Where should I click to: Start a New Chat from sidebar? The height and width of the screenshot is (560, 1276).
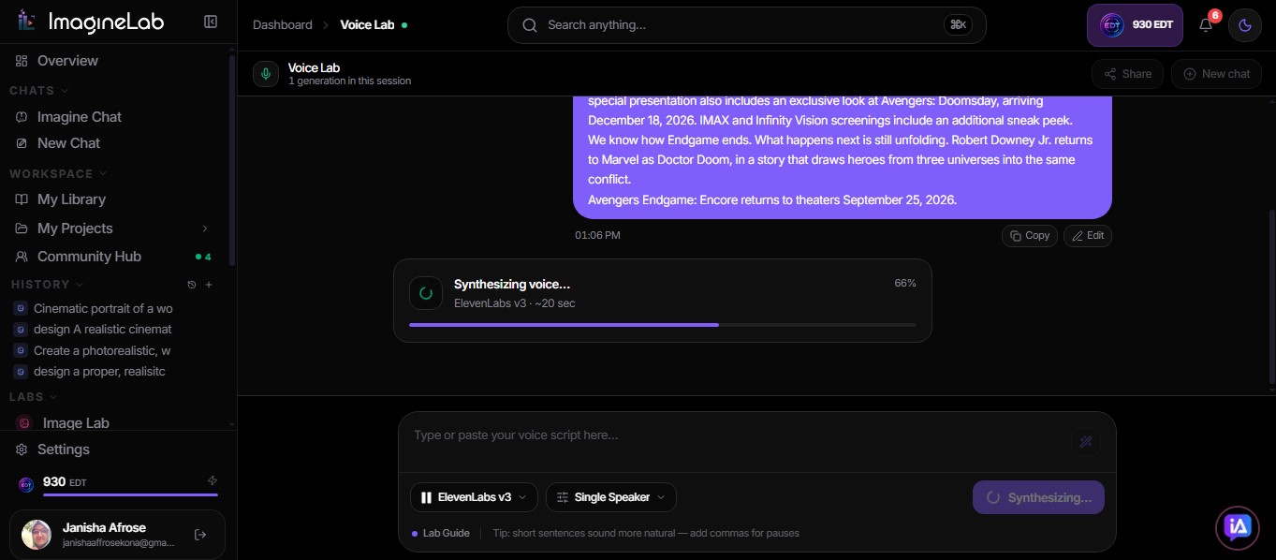(68, 143)
